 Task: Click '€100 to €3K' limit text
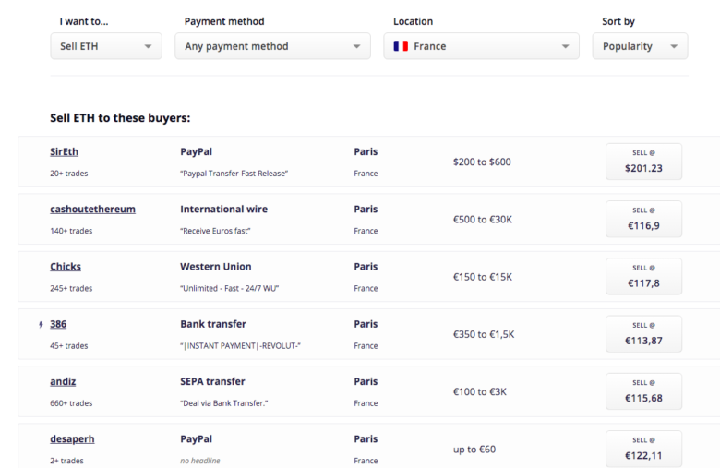coord(479,391)
